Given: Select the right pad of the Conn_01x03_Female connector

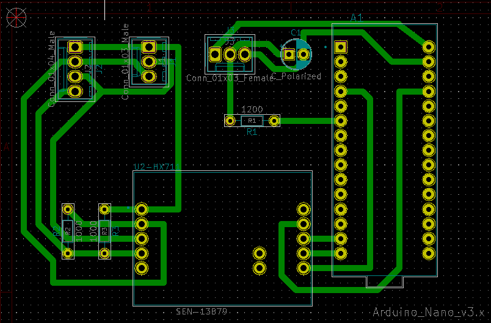Looking at the screenshot, I should click(245, 54).
